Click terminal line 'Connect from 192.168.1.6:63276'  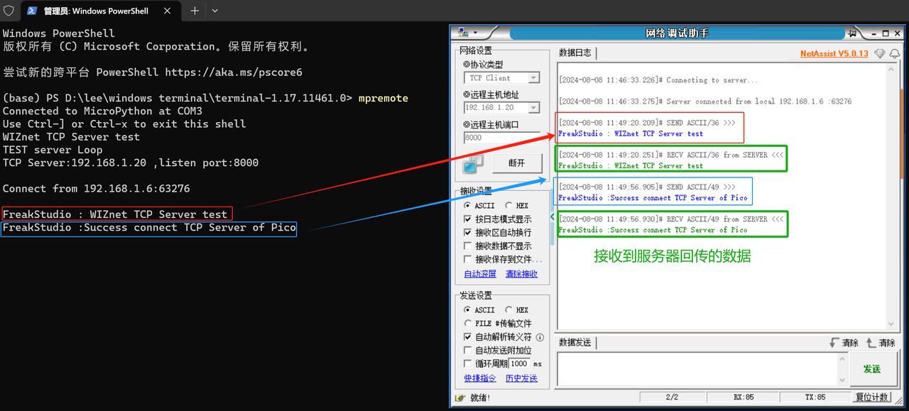click(x=96, y=189)
